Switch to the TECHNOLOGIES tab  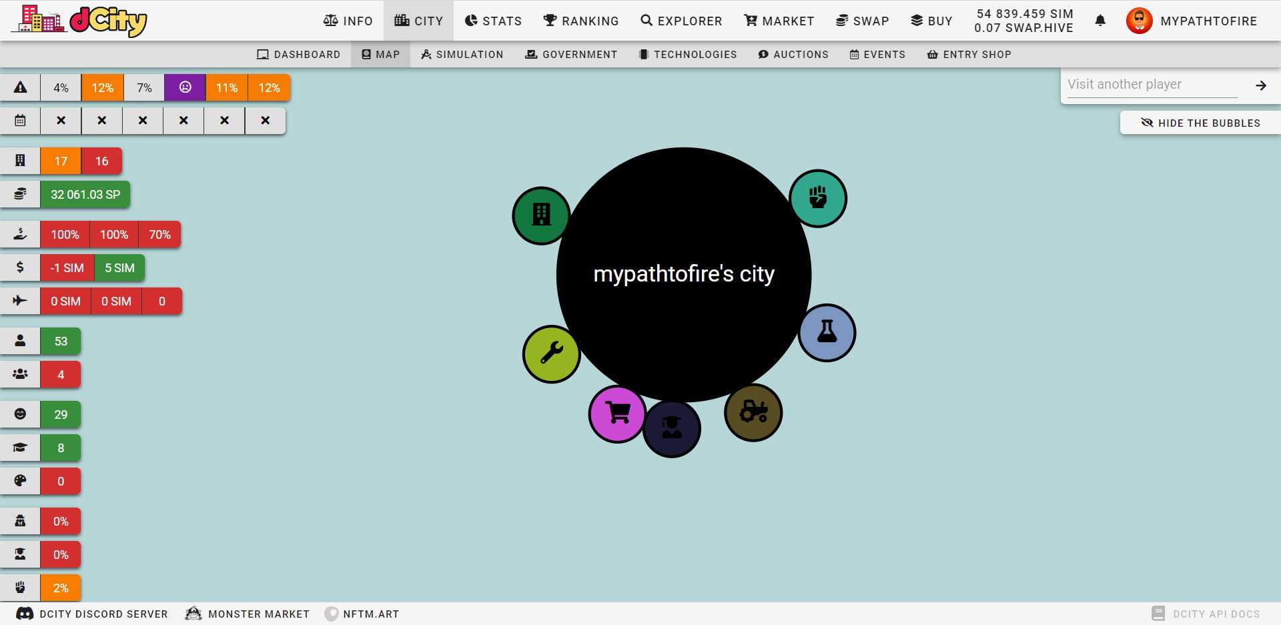pos(687,54)
